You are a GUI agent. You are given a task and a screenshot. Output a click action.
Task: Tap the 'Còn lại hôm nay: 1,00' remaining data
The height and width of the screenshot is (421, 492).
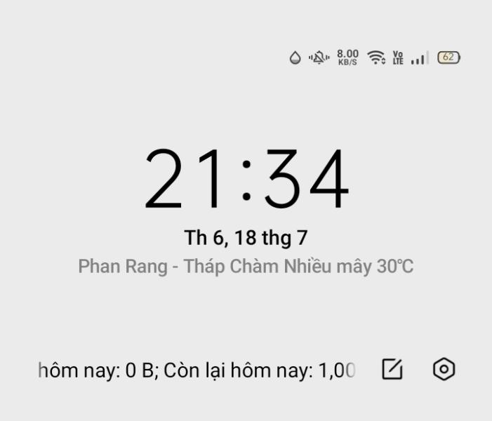pyautogui.click(x=260, y=370)
